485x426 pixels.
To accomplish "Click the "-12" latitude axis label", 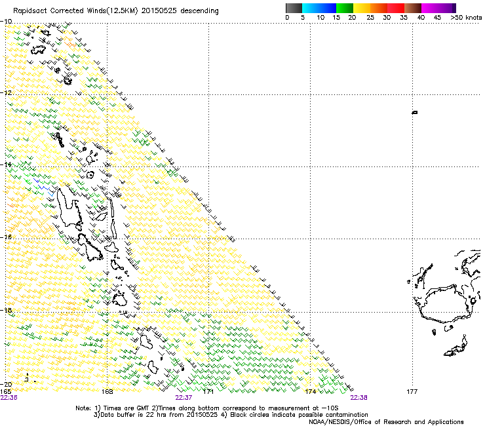I will (x=6, y=93).
